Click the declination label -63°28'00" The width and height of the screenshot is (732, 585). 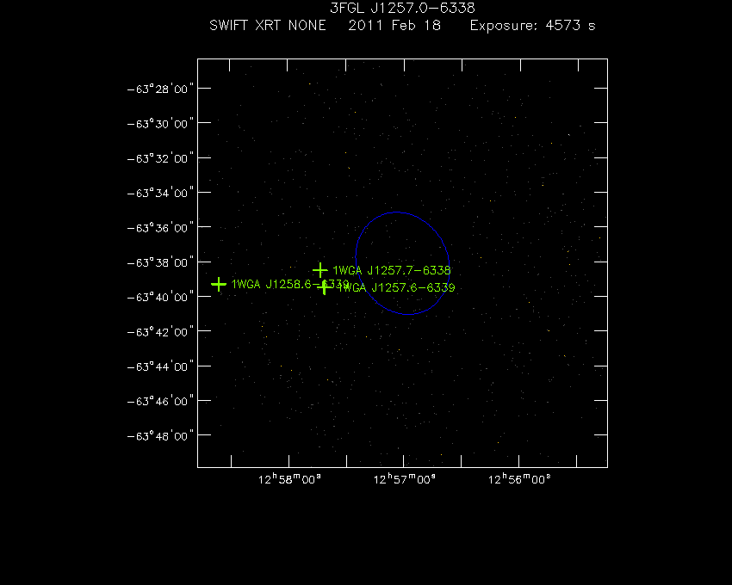click(x=160, y=89)
